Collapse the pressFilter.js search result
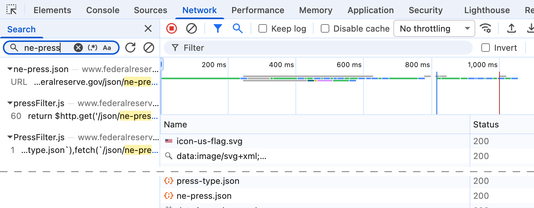The image size is (534, 208). click(x=10, y=104)
